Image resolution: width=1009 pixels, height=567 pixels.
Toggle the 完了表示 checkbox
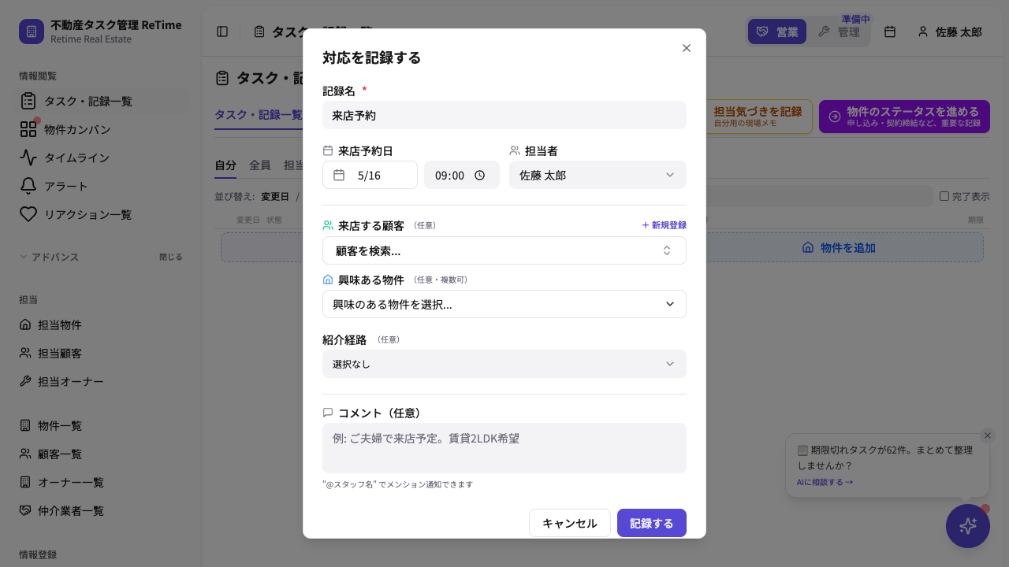click(x=944, y=196)
